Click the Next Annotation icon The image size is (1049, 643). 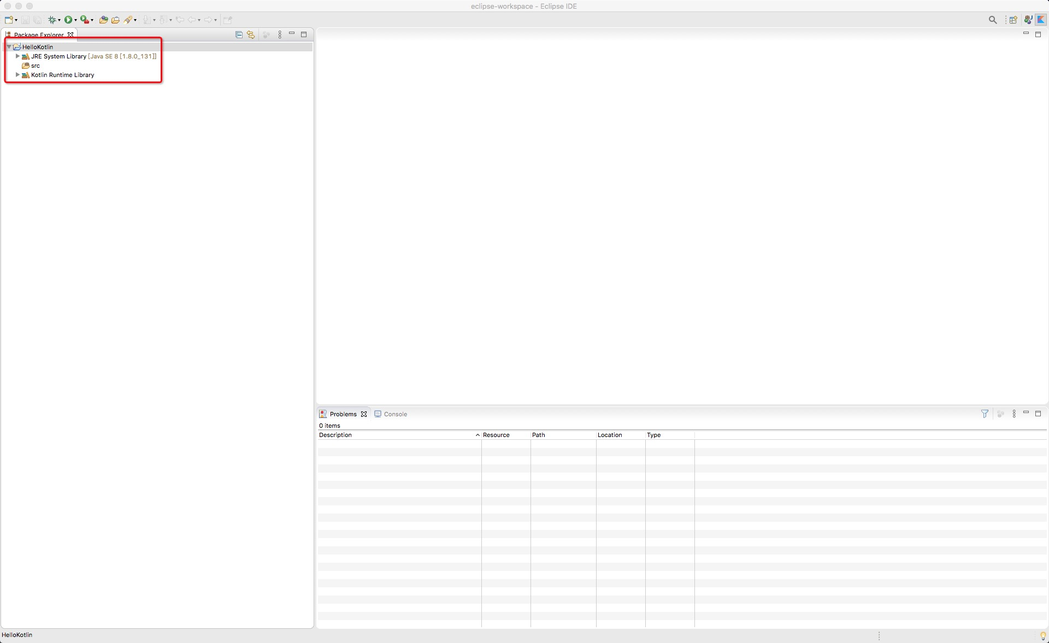tap(147, 20)
